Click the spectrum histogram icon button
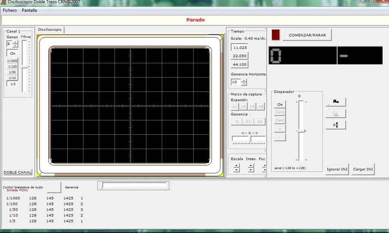Screen dimensions: 389x233 (x=336, y=113)
